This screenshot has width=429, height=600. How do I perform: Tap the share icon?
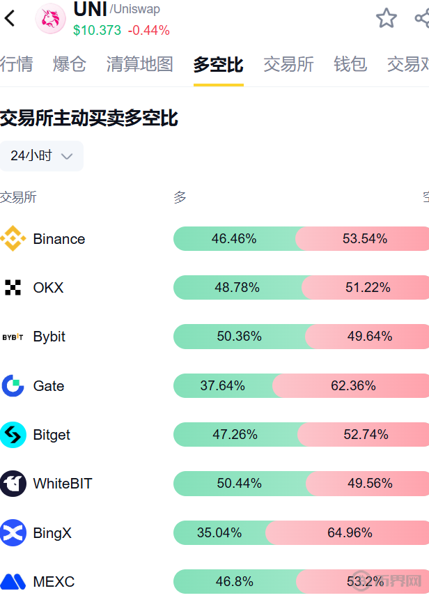point(421,18)
